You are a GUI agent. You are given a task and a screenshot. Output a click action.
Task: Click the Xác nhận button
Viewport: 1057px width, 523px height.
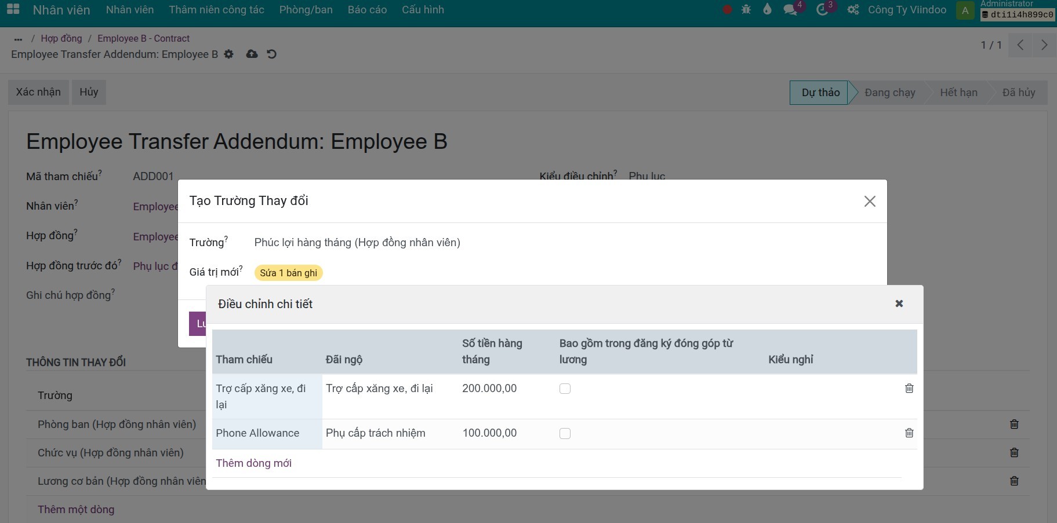(x=38, y=92)
